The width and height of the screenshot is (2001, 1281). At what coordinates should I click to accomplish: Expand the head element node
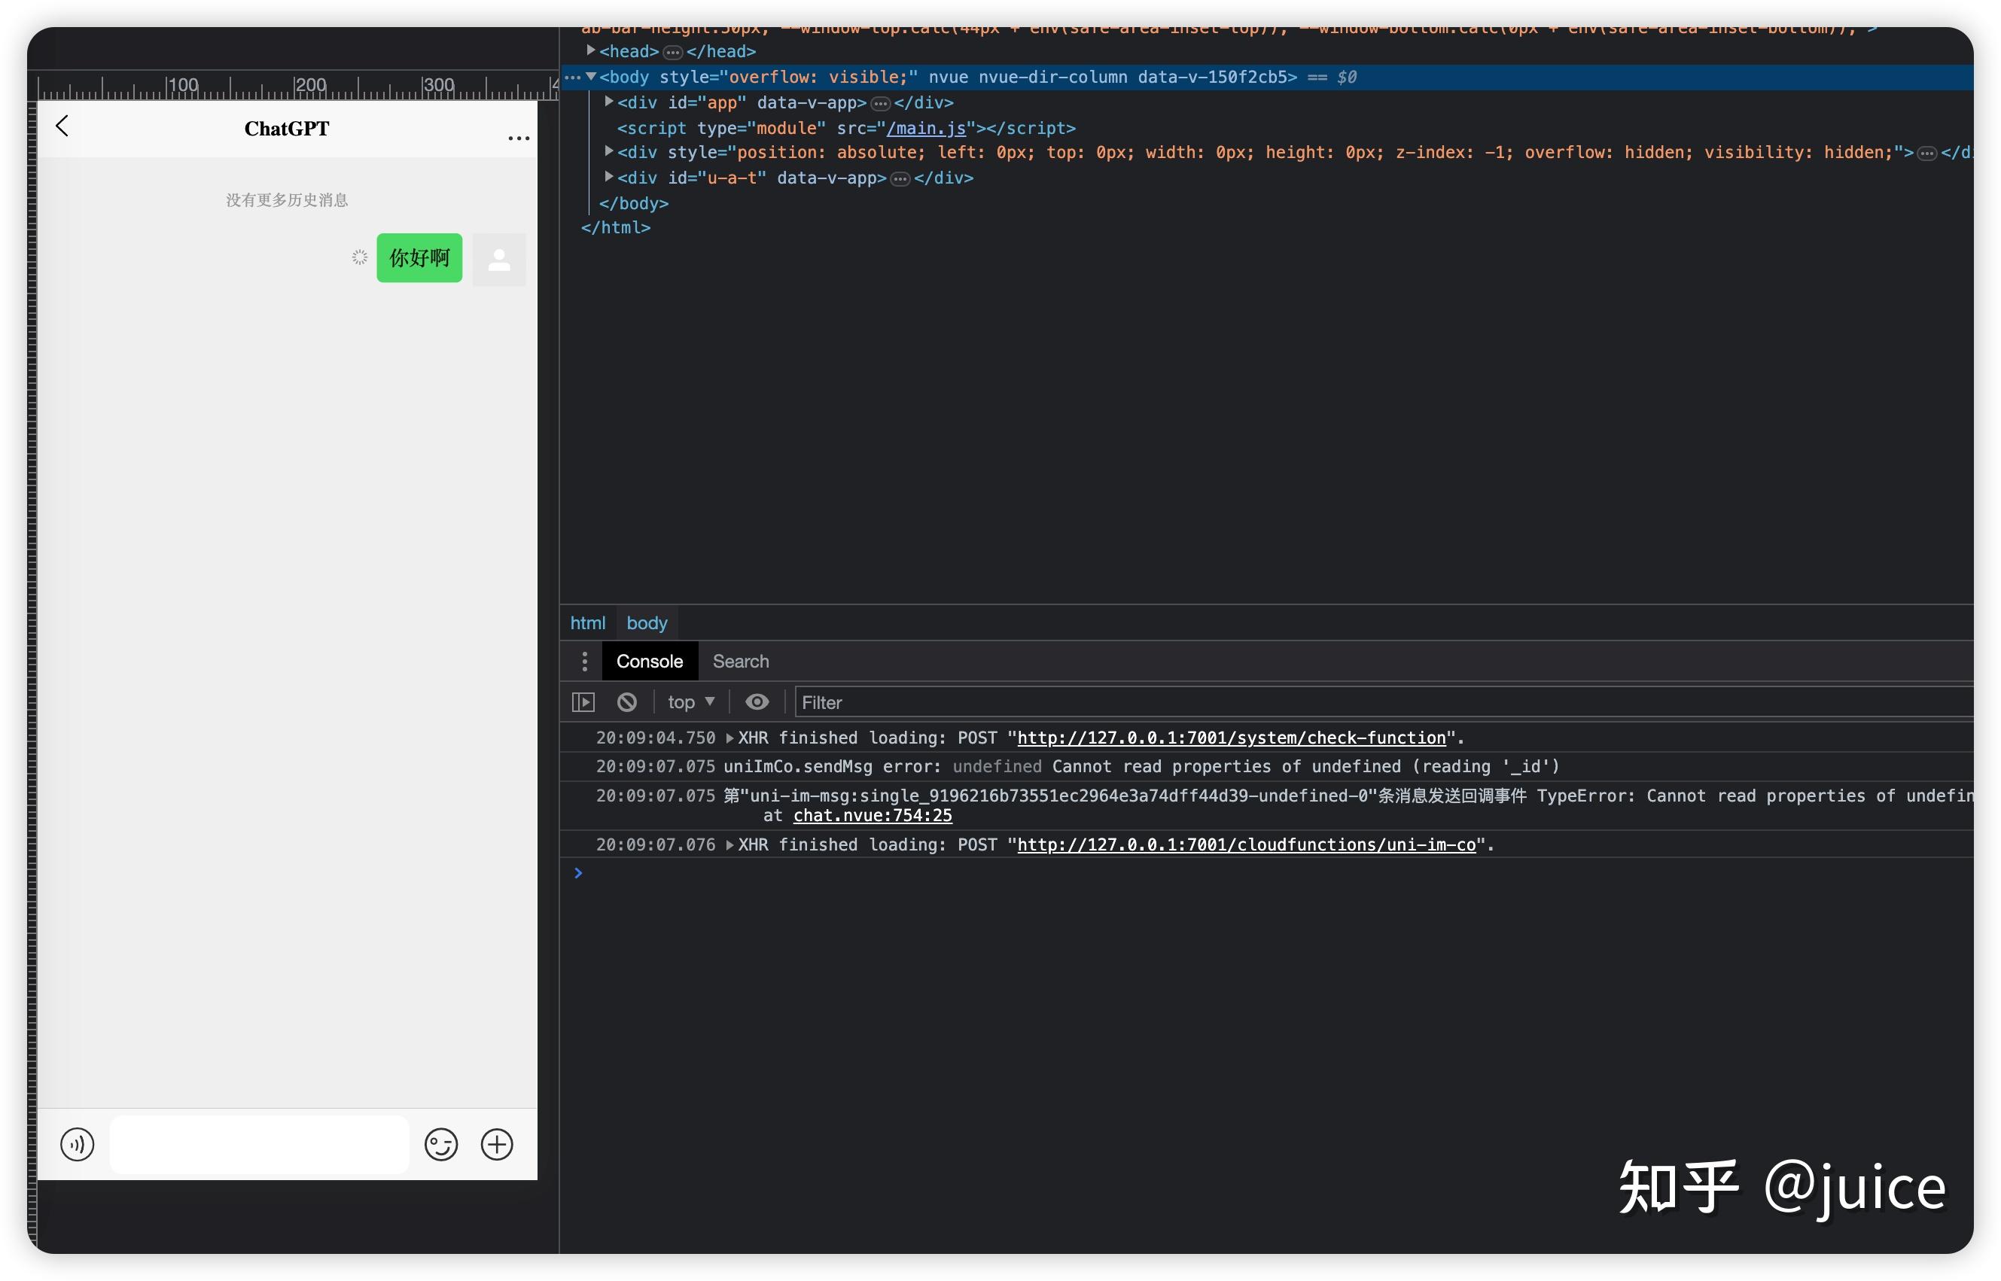[591, 50]
